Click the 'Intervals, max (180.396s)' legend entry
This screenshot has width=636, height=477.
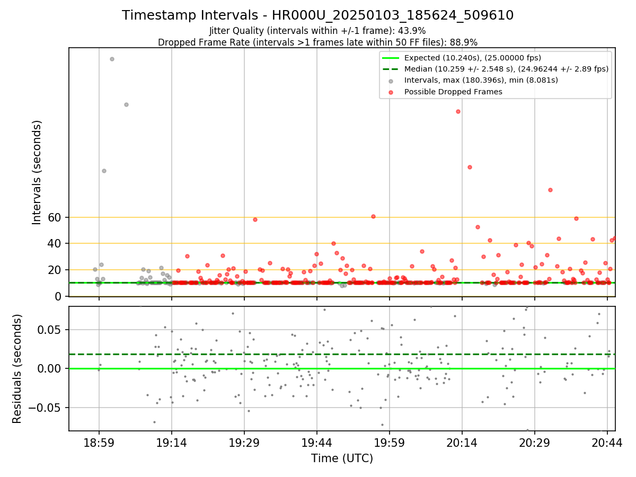pyautogui.click(x=481, y=80)
